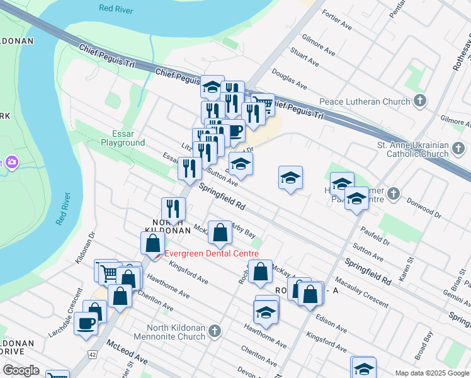Open the Google logo link
471x378 pixels.
click(x=21, y=370)
